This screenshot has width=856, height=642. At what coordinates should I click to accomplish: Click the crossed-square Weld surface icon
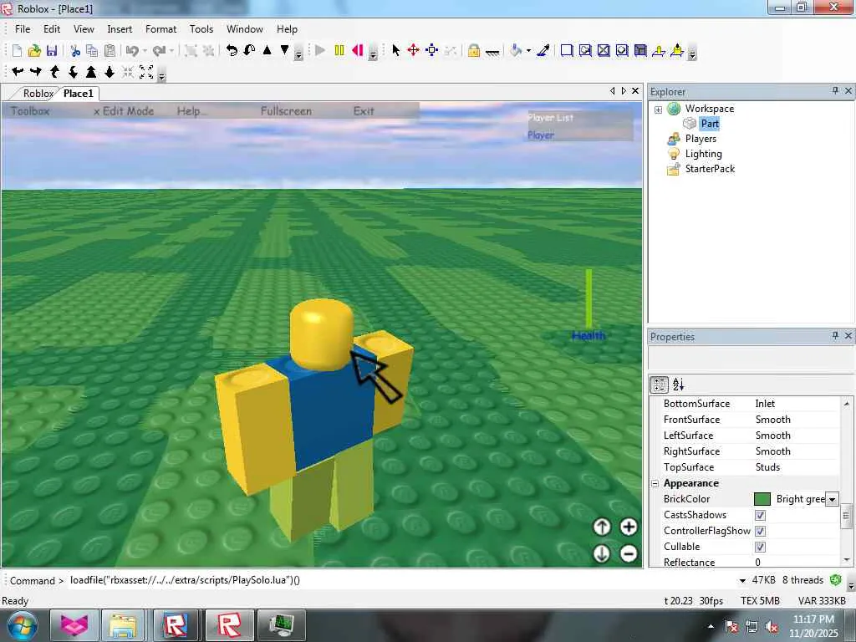coord(604,51)
